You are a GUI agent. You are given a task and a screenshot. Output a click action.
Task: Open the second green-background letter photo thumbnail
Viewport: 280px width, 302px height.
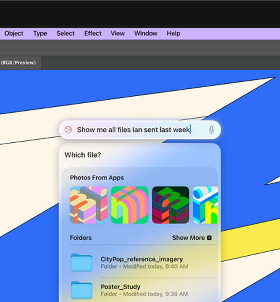129,205
